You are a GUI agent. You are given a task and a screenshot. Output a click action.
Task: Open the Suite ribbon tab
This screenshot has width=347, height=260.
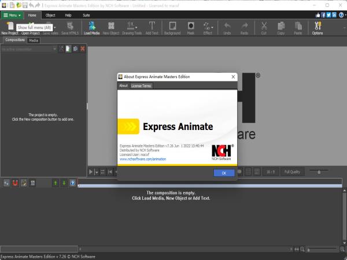pyautogui.click(x=86, y=15)
